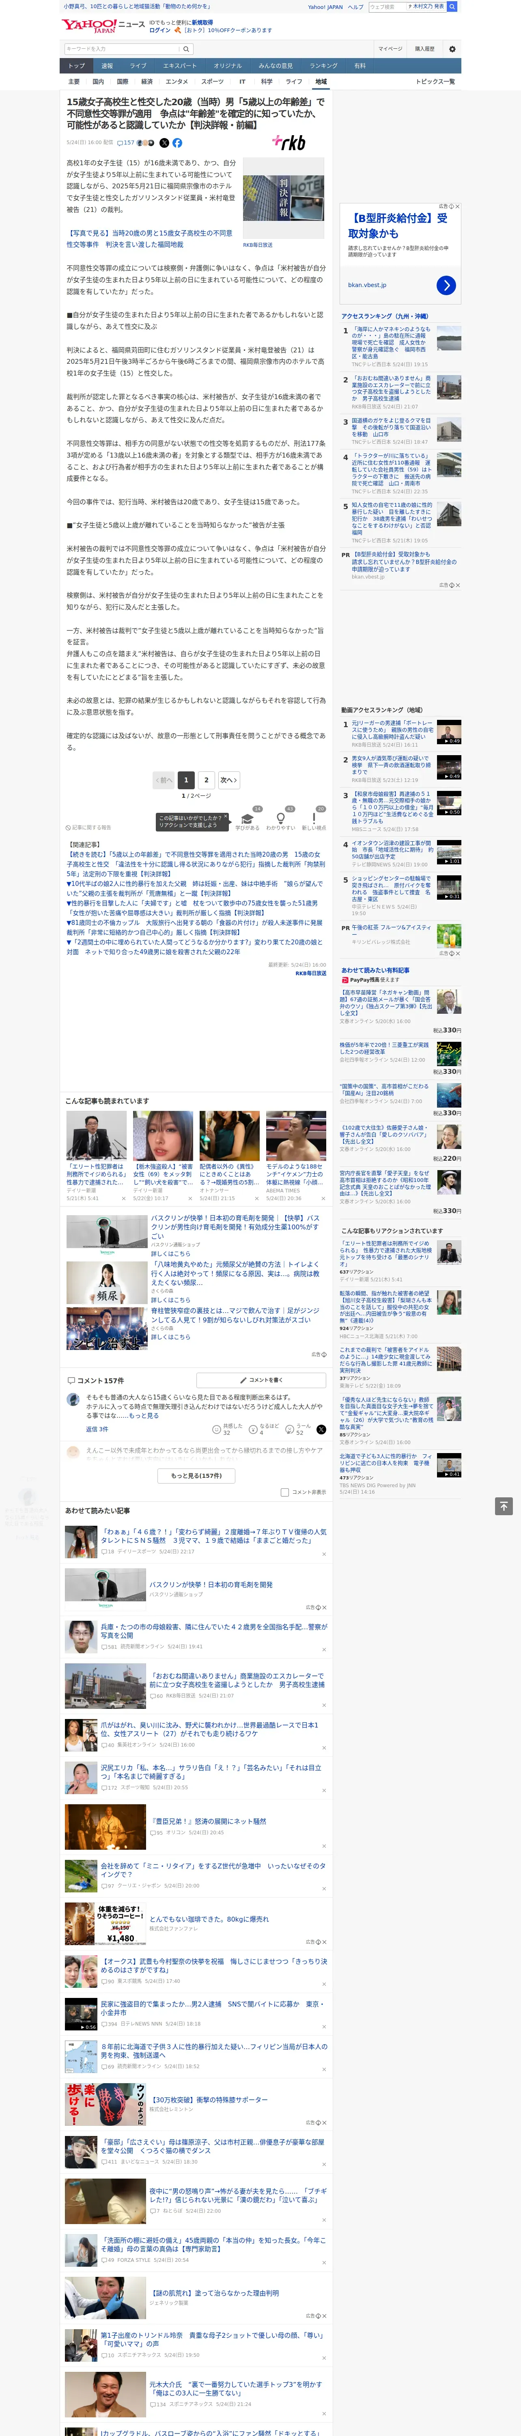Open the 購入履歴 link
521x2436 pixels.
point(424,49)
